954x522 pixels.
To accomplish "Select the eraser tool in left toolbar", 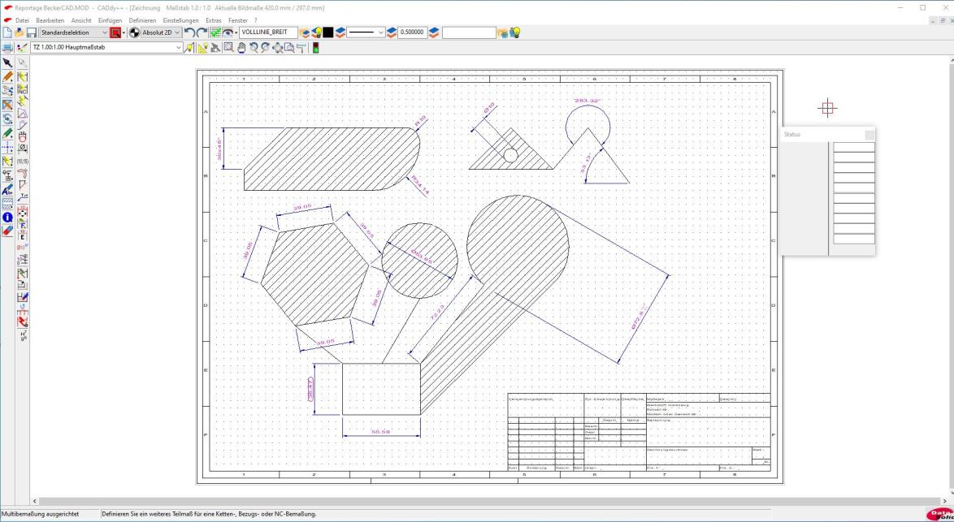I will click(x=7, y=231).
